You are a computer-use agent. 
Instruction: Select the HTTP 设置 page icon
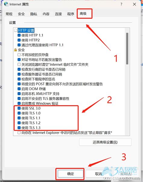(x=16, y=30)
